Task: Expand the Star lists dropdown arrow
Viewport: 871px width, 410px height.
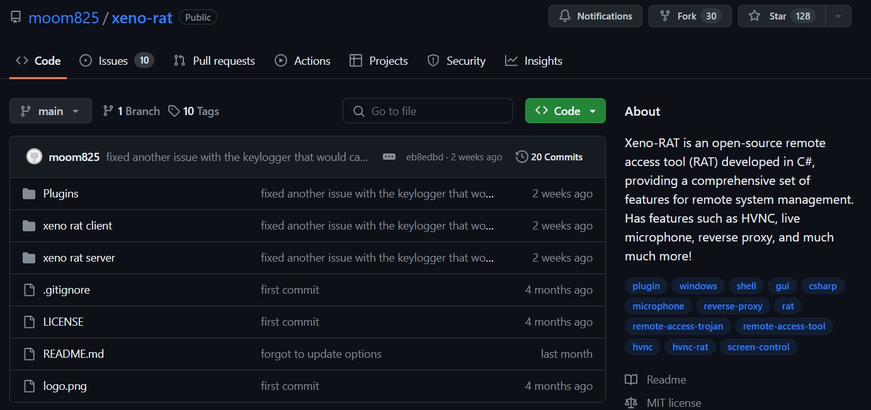Action: (838, 16)
